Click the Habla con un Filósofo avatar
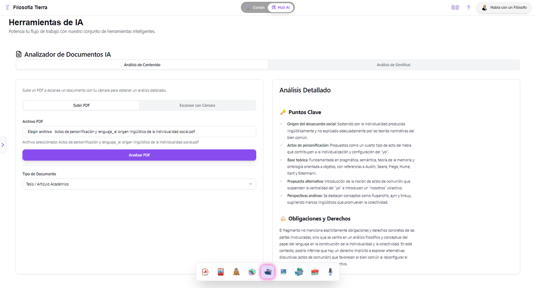Viewport: 536px width, 288px height. coord(484,8)
